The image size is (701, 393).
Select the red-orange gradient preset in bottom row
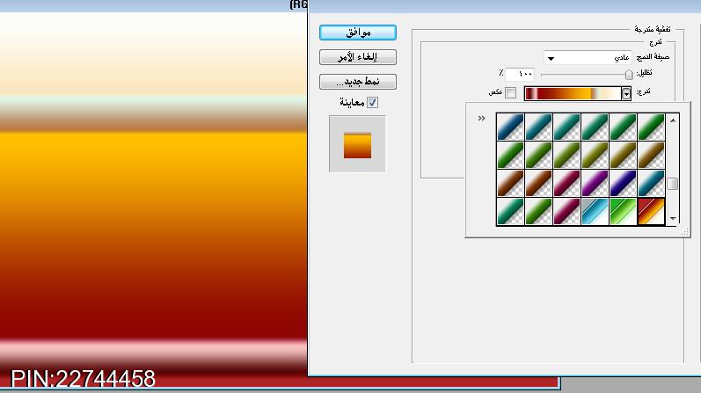(651, 211)
